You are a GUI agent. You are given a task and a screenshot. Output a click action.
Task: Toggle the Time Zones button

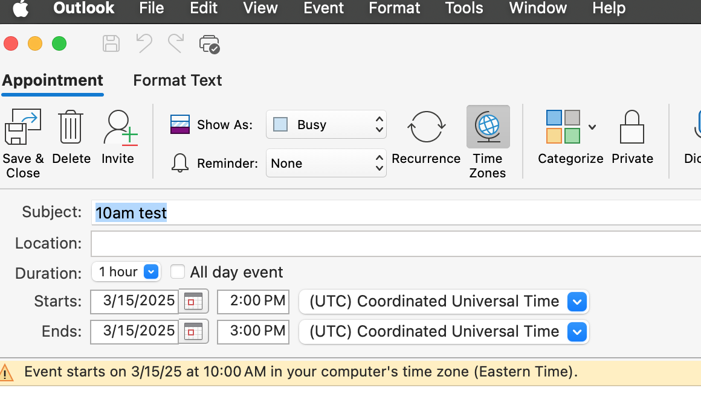(488, 127)
